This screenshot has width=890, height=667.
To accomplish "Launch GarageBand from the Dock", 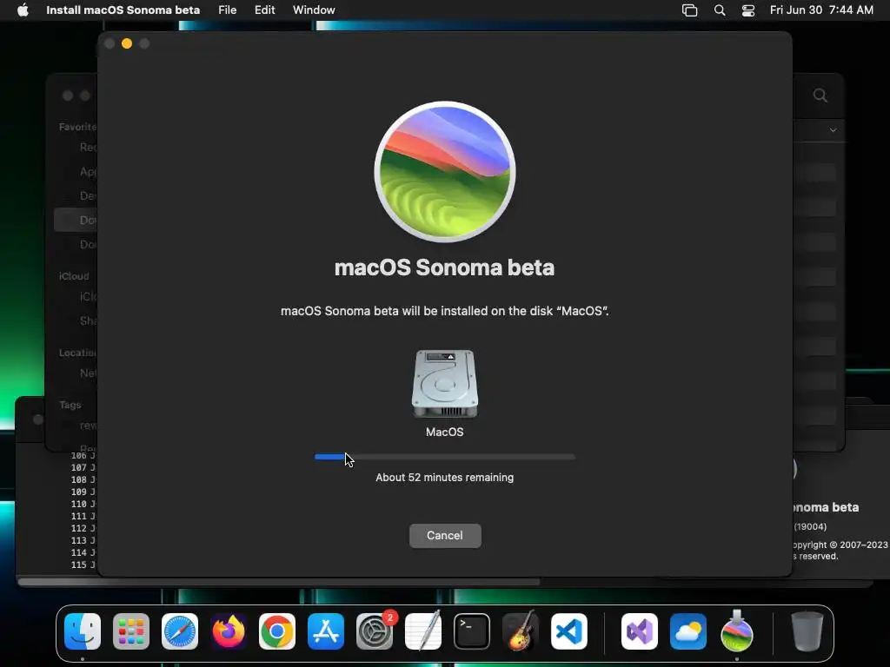I will pos(521,631).
